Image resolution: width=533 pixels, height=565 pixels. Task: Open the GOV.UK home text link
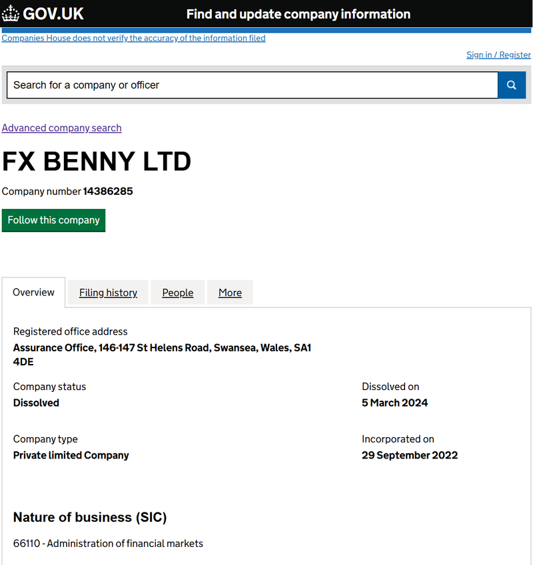coord(53,14)
